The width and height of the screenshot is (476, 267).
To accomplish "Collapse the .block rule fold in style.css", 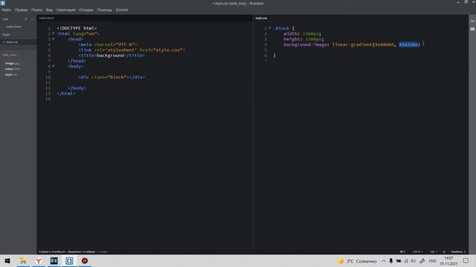I will point(269,28).
